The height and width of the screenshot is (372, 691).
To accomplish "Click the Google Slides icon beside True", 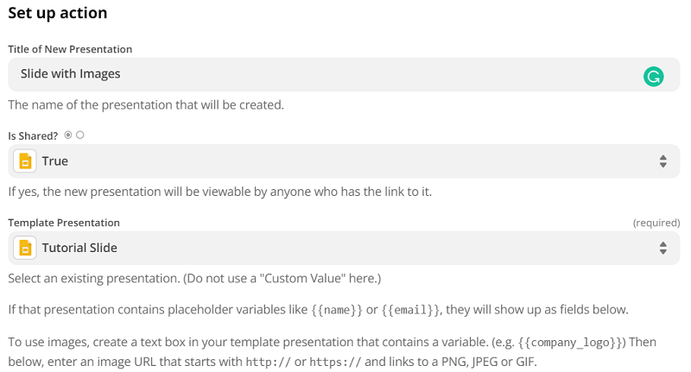I will click(25, 161).
